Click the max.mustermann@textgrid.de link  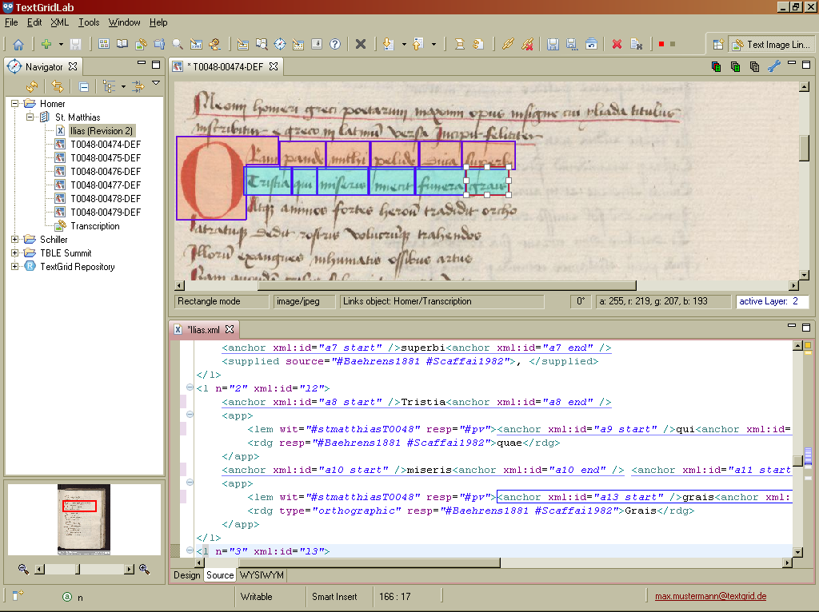[x=710, y=596]
